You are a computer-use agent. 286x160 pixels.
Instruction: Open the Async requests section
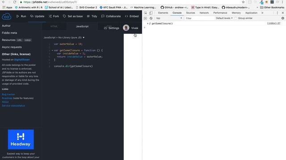pyautogui.click(x=12, y=47)
